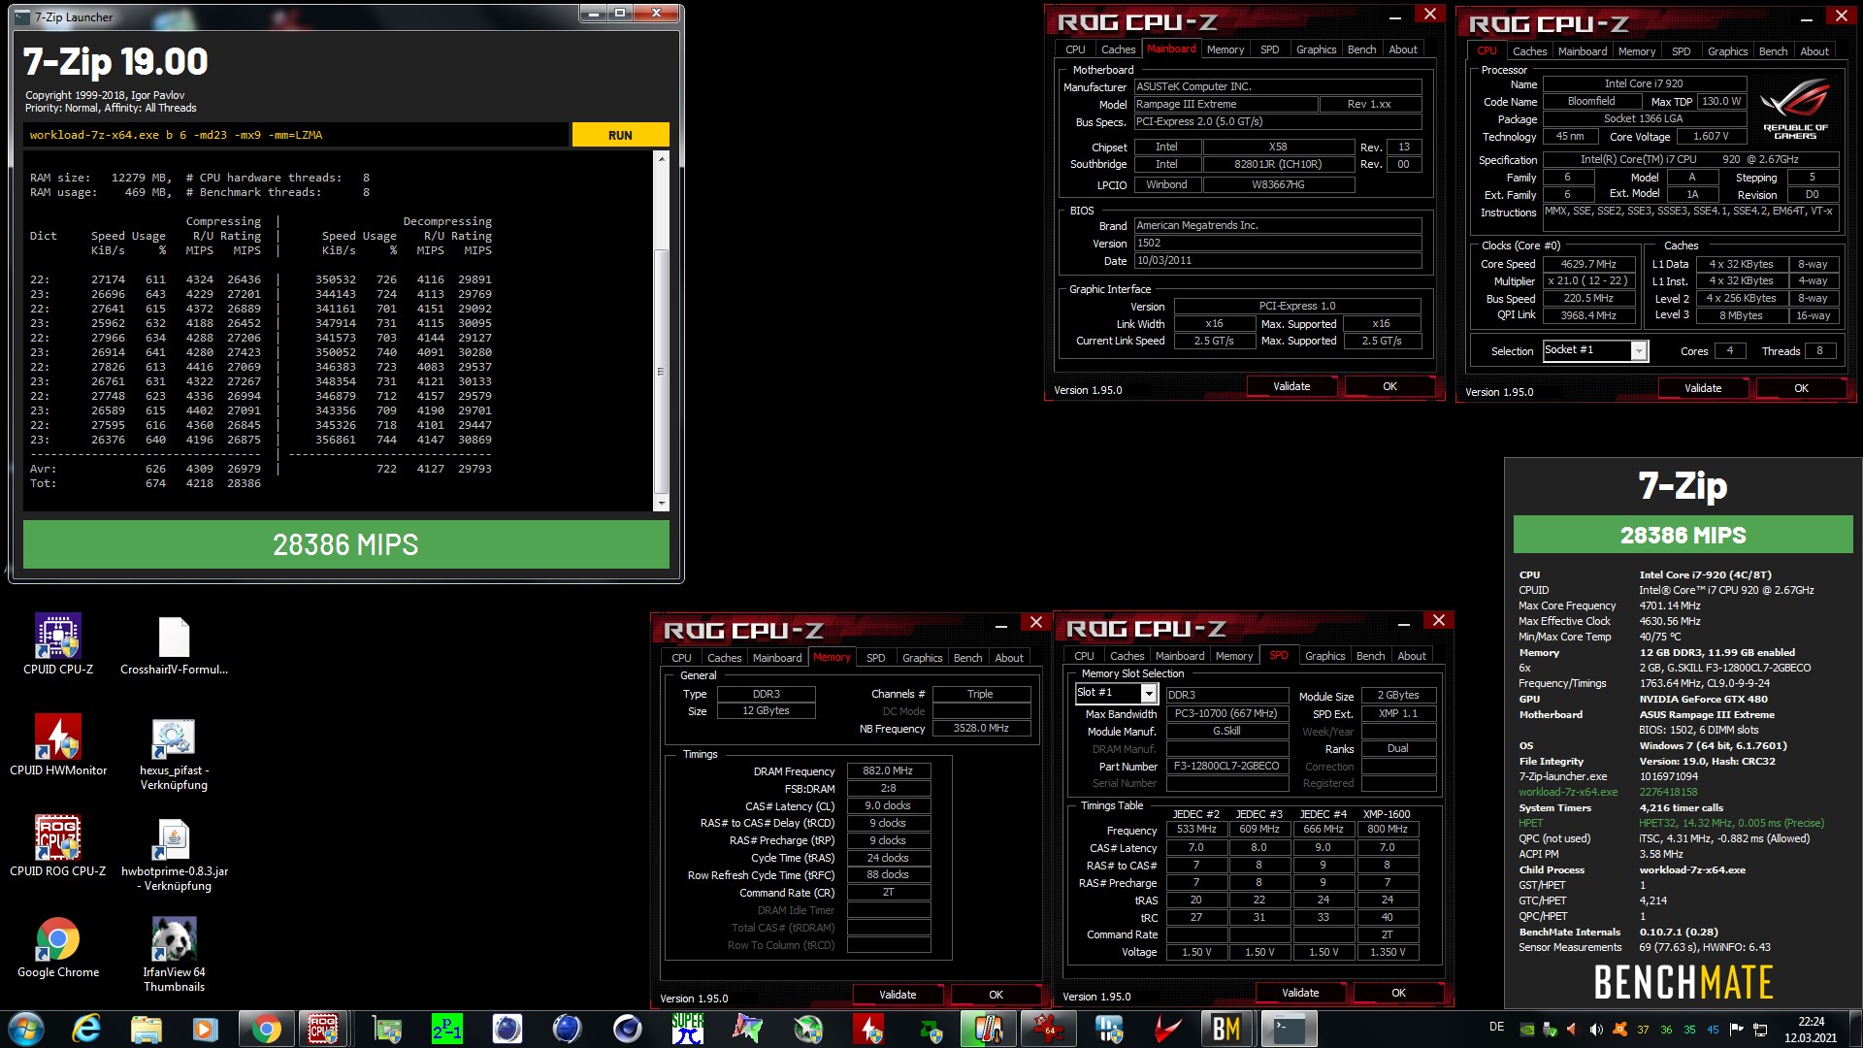This screenshot has height=1048, width=1863.
Task: Open the Mainboard tab in the CPU window
Action: [1582, 51]
